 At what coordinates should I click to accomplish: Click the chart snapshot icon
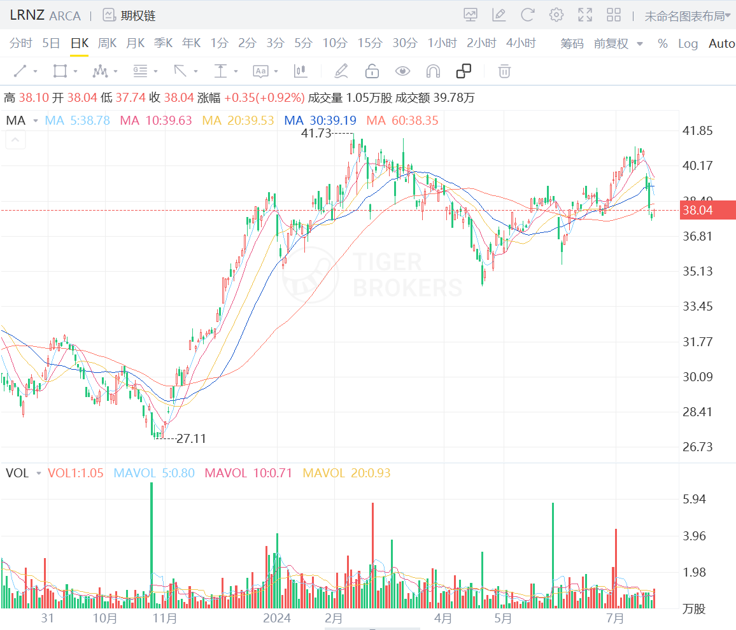pos(471,15)
